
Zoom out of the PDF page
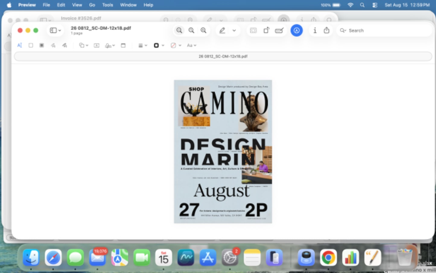[179, 30]
